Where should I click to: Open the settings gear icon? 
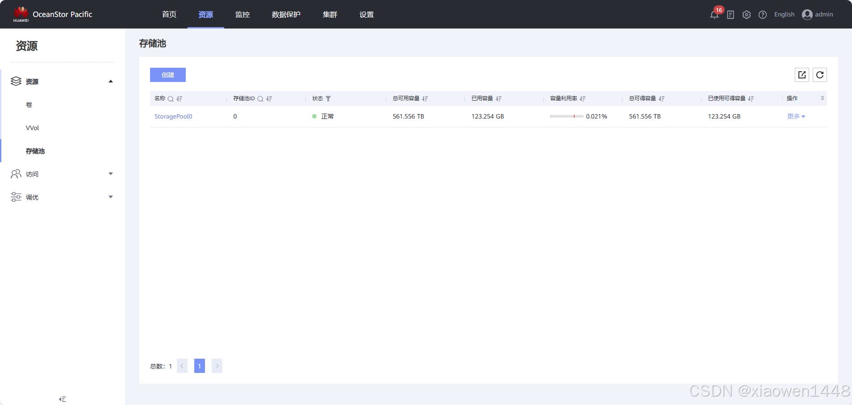pos(747,15)
